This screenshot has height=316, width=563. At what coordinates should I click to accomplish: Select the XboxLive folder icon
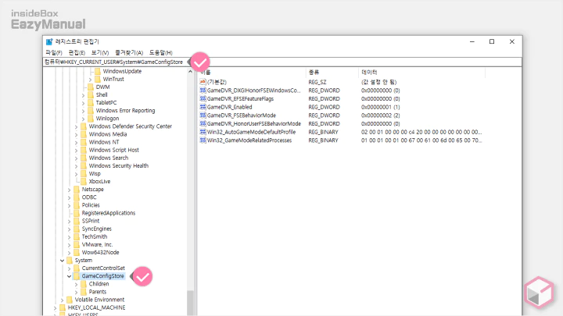coord(84,181)
